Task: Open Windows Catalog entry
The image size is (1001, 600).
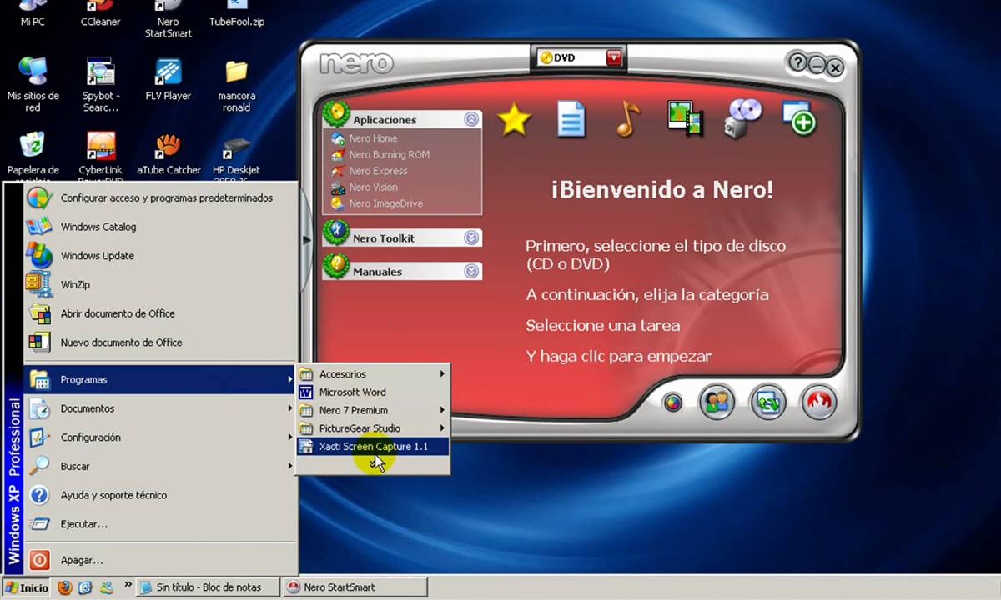Action: click(160, 227)
